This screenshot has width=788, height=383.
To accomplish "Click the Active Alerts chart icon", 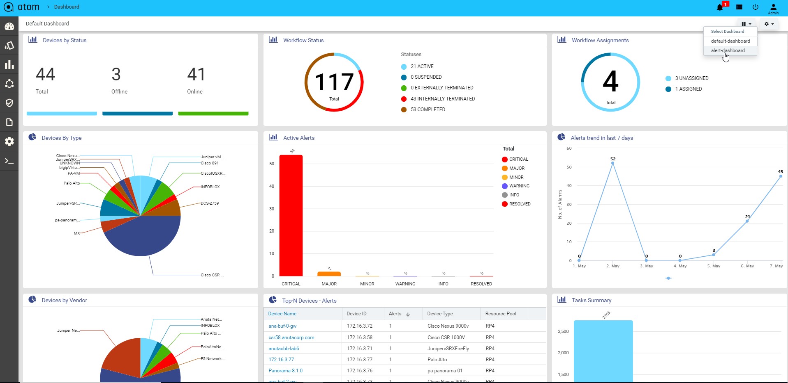I will pos(273,137).
